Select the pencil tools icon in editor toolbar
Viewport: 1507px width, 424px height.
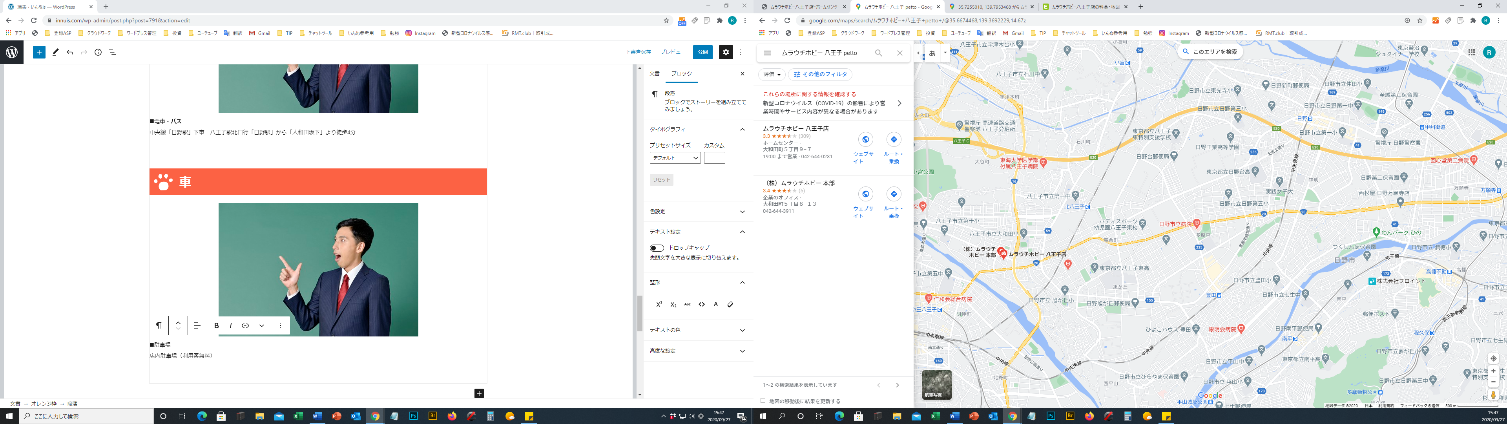click(56, 52)
